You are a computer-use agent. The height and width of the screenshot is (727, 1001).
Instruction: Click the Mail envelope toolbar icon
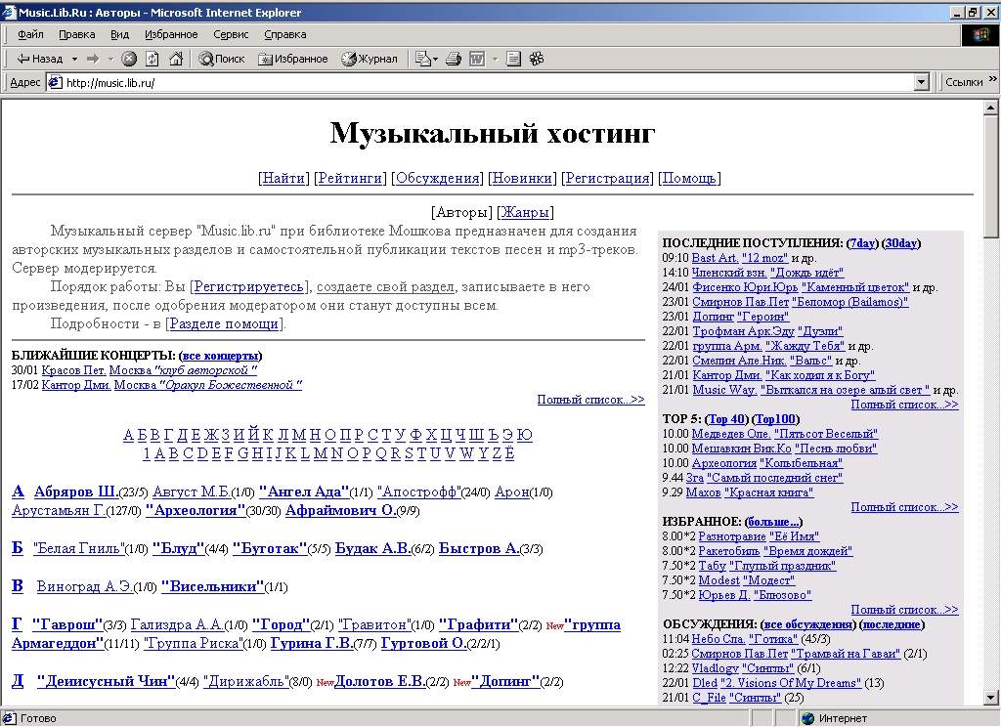click(422, 59)
